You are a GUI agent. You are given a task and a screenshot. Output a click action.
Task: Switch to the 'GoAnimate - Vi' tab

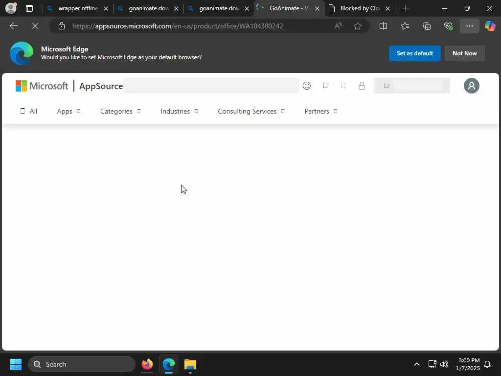289,8
